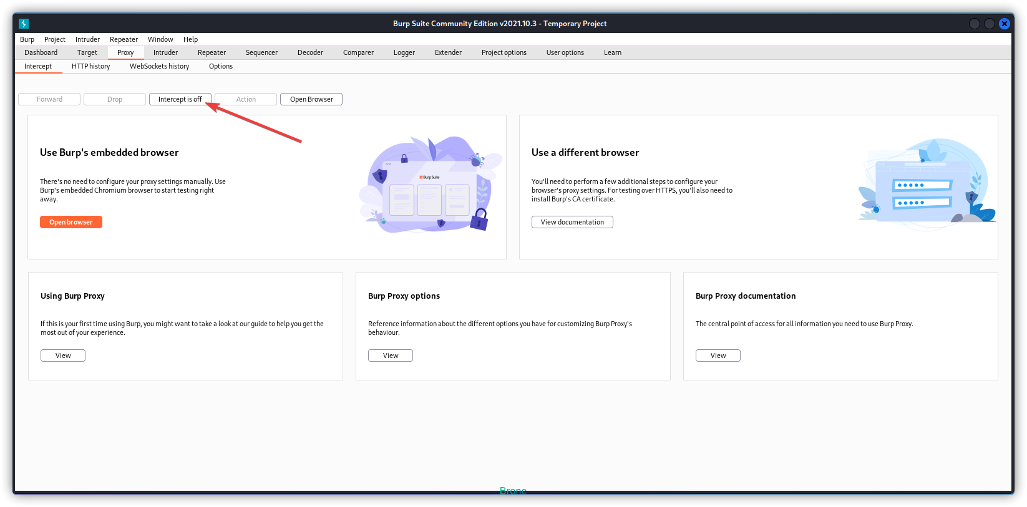Screen dimensions: 1027x507
Task: Open the Window menu
Action: pyautogui.click(x=160, y=39)
